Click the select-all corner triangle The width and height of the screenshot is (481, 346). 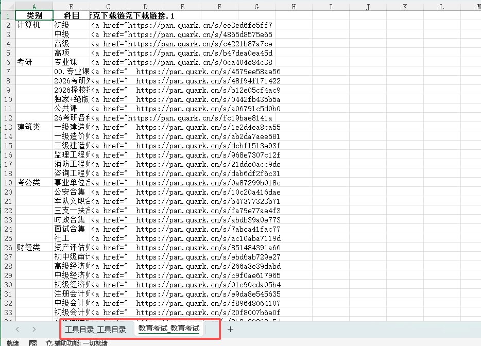(x=8, y=7)
